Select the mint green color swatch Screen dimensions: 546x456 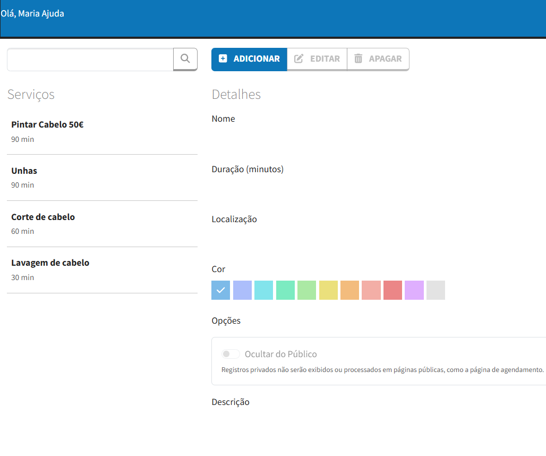click(285, 290)
